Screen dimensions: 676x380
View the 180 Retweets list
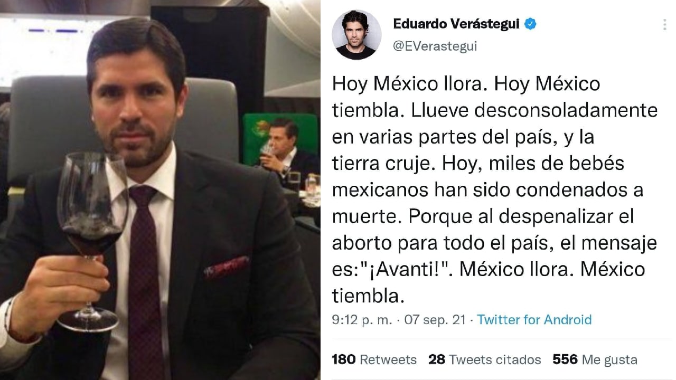pos(374,359)
